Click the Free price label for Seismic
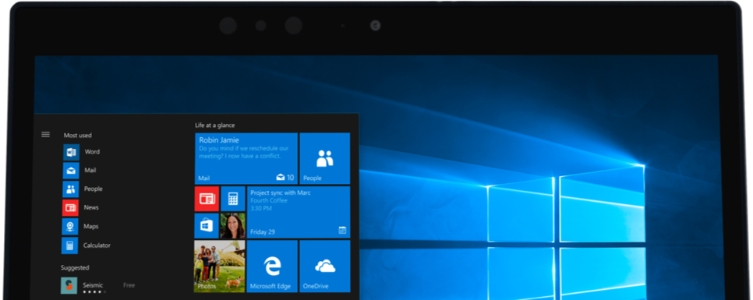The height and width of the screenshot is (300, 753). click(129, 285)
